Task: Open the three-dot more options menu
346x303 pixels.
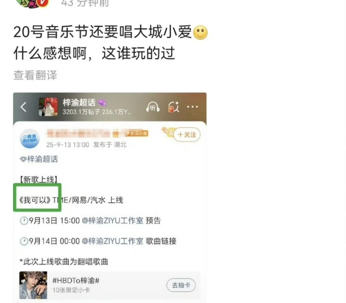Action: (x=192, y=107)
